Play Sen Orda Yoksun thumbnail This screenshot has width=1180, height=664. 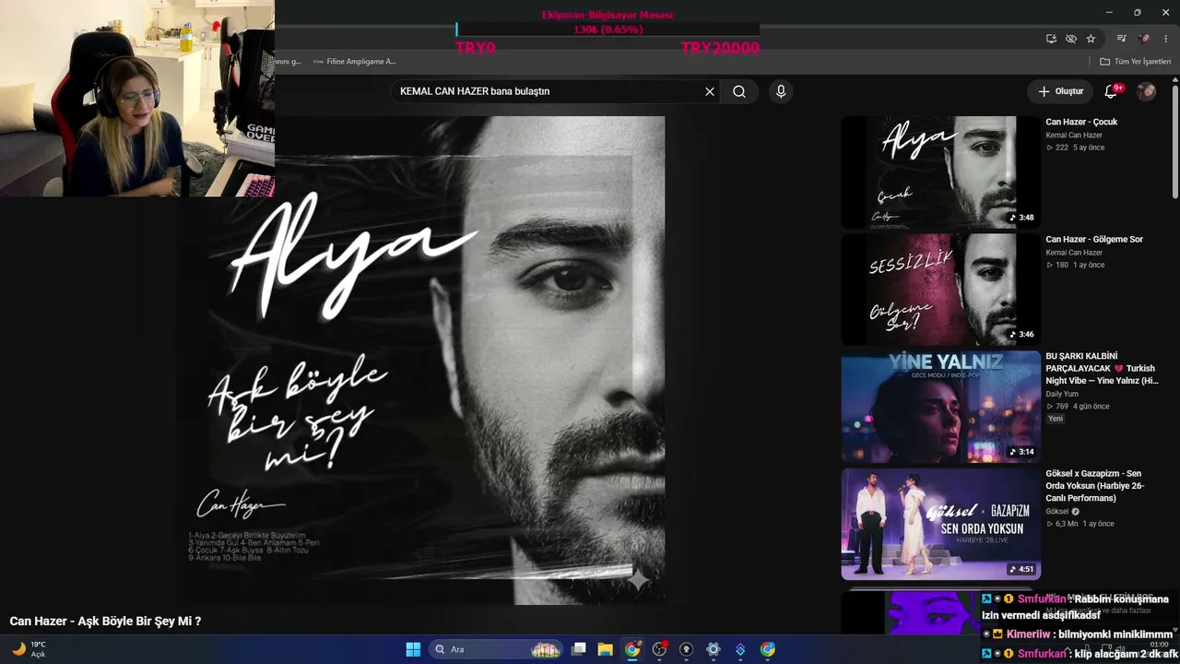click(940, 524)
